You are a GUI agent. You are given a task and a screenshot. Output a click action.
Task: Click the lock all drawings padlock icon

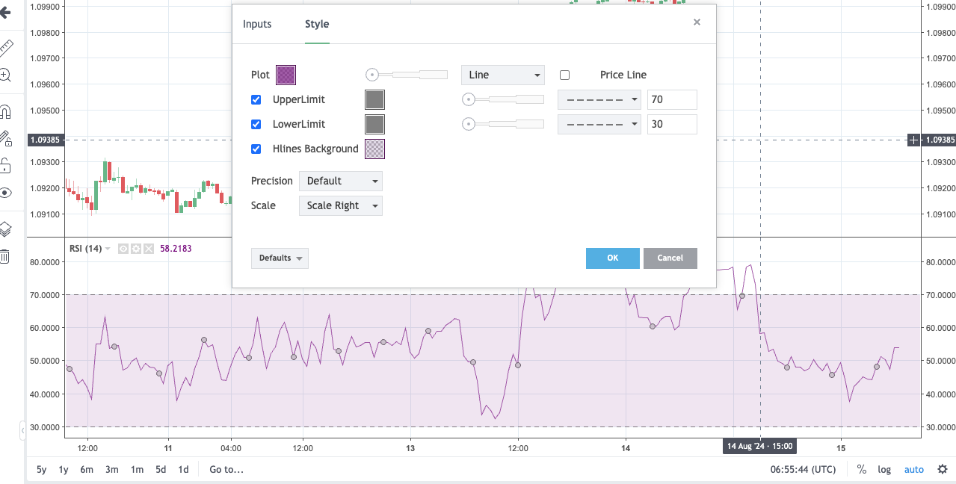coord(5,165)
